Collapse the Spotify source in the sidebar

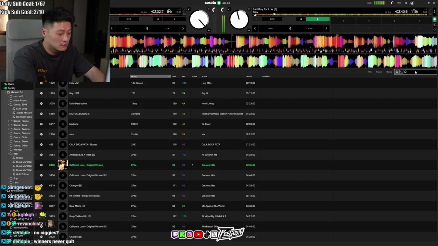click(x=3, y=88)
